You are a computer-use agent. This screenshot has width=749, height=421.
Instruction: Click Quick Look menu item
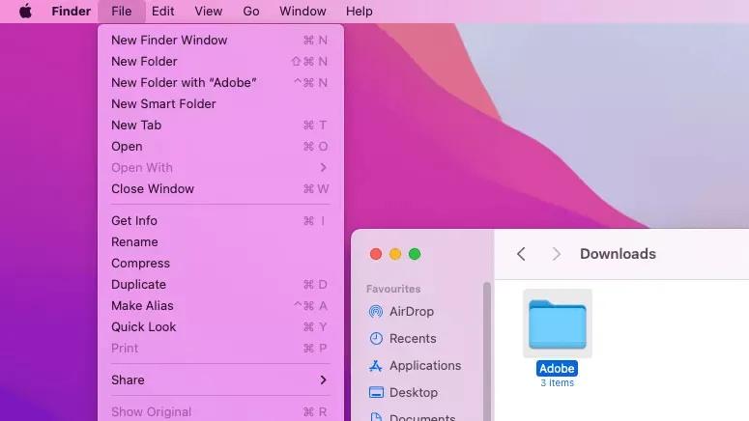pyautogui.click(x=144, y=327)
